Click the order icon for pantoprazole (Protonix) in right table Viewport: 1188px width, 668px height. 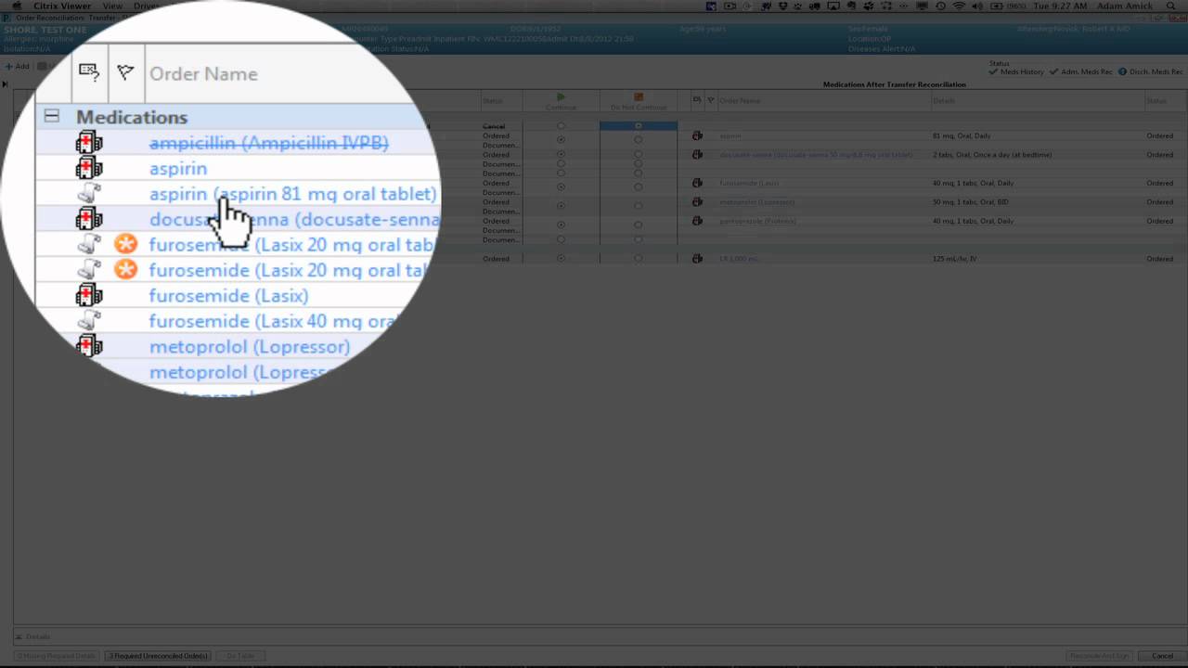pyautogui.click(x=697, y=221)
